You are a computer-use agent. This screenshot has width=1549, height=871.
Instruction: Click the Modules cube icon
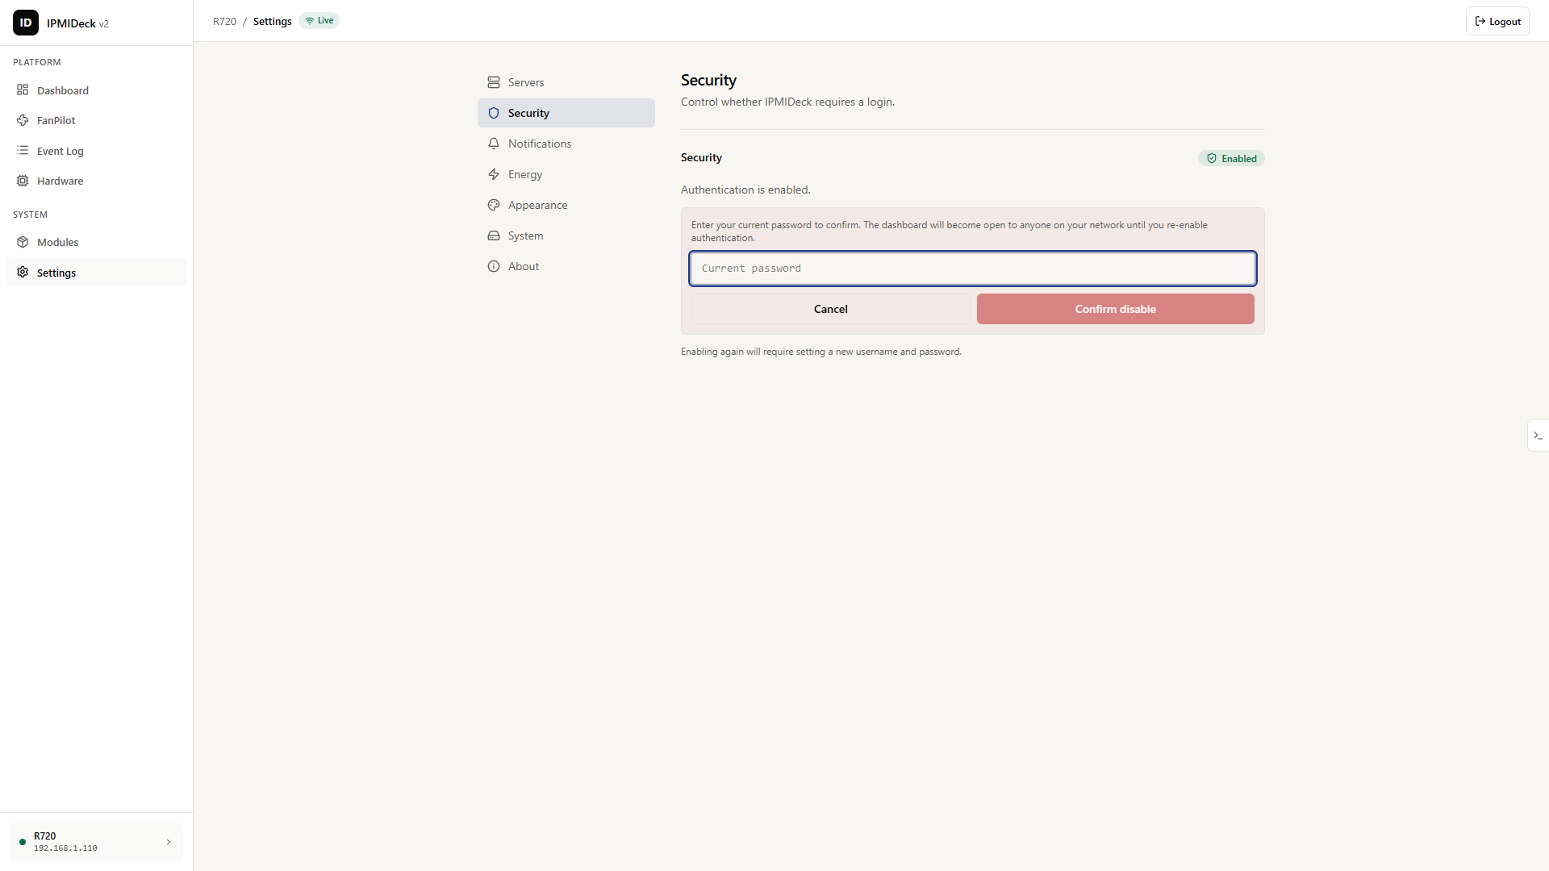pyautogui.click(x=23, y=242)
